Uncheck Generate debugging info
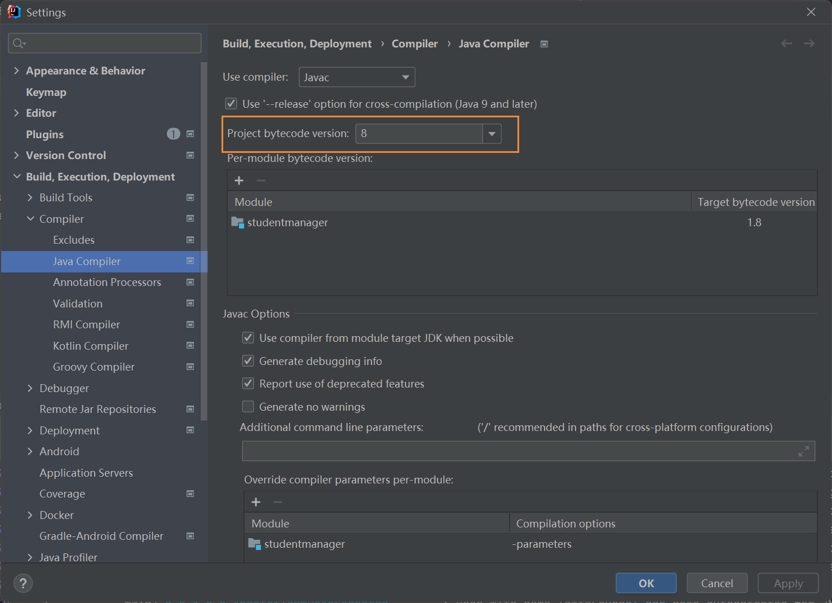 tap(248, 361)
